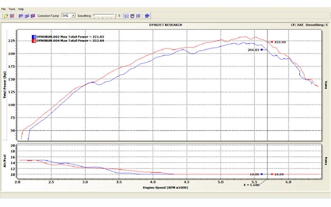
Task: Click the red X close graph icon
Action: tap(12, 16)
